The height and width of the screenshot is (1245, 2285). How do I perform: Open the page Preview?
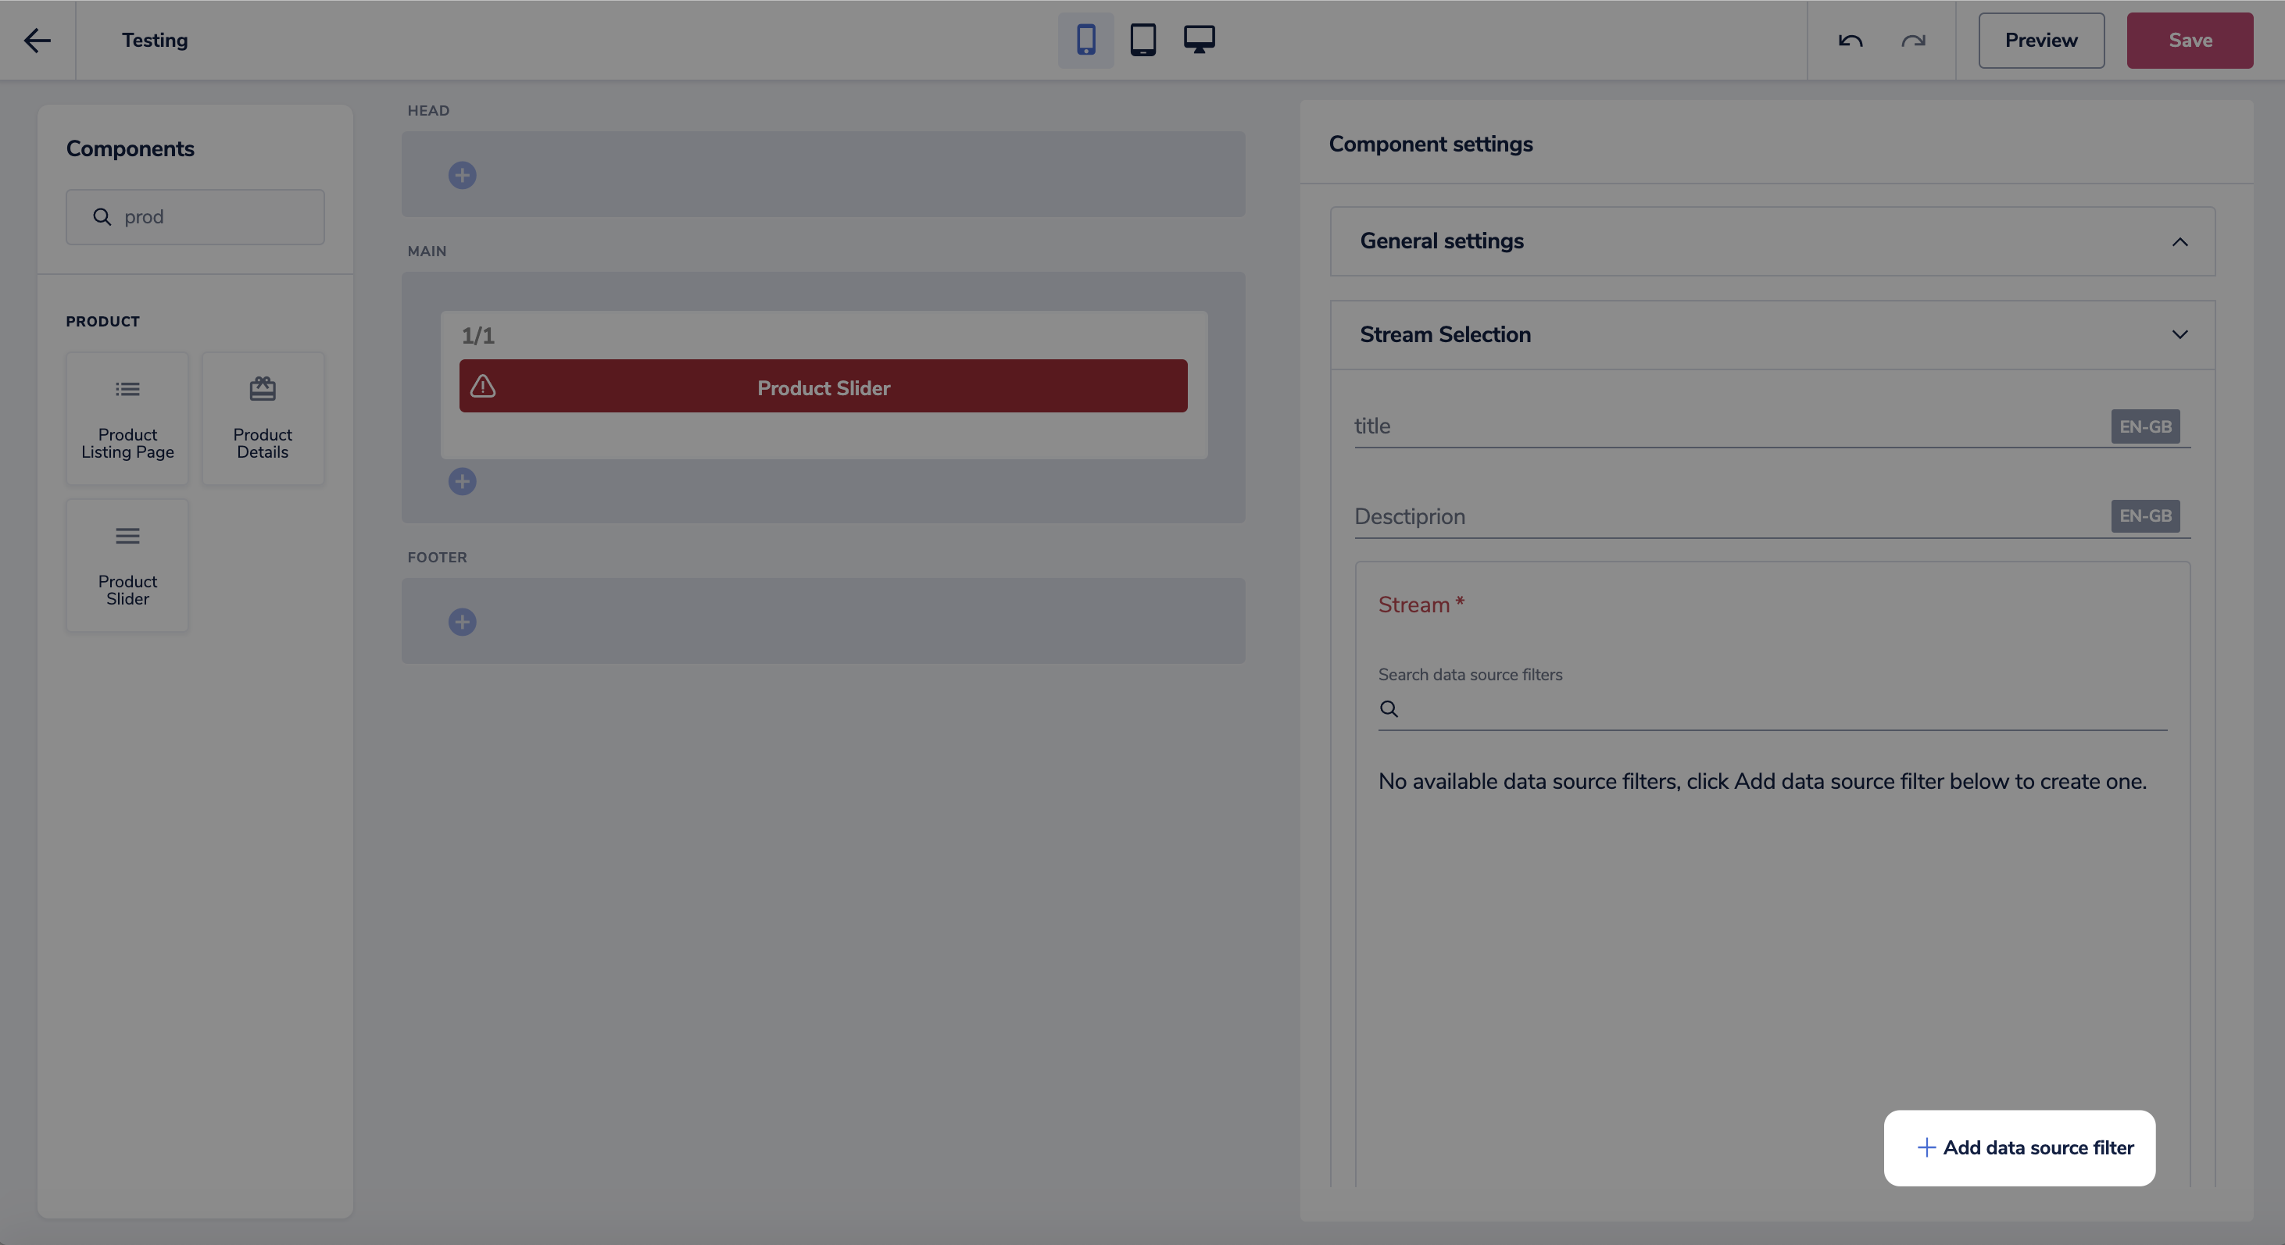click(2040, 41)
